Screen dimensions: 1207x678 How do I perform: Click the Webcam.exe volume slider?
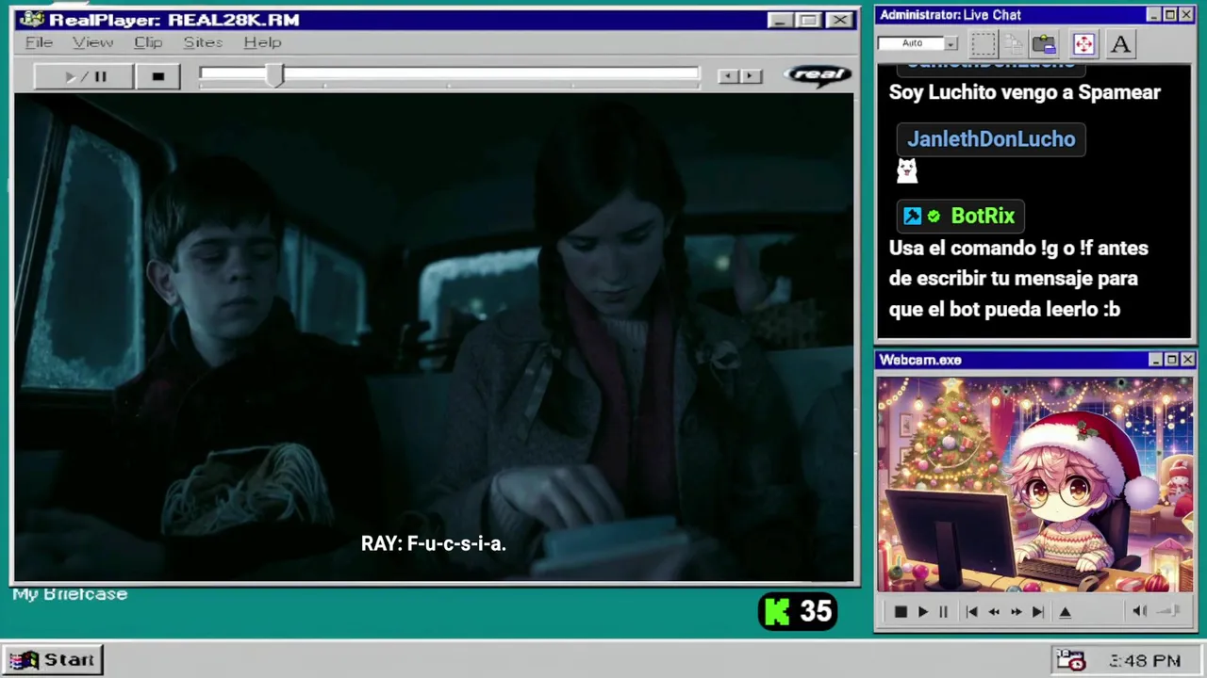point(1168,612)
